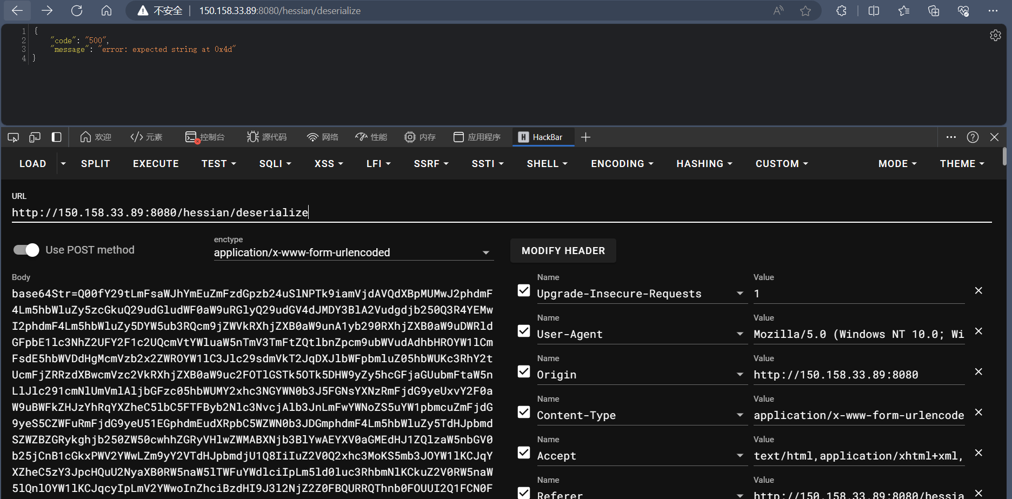Switch to Elements (元素) tab
The image size is (1012, 499).
(147, 137)
